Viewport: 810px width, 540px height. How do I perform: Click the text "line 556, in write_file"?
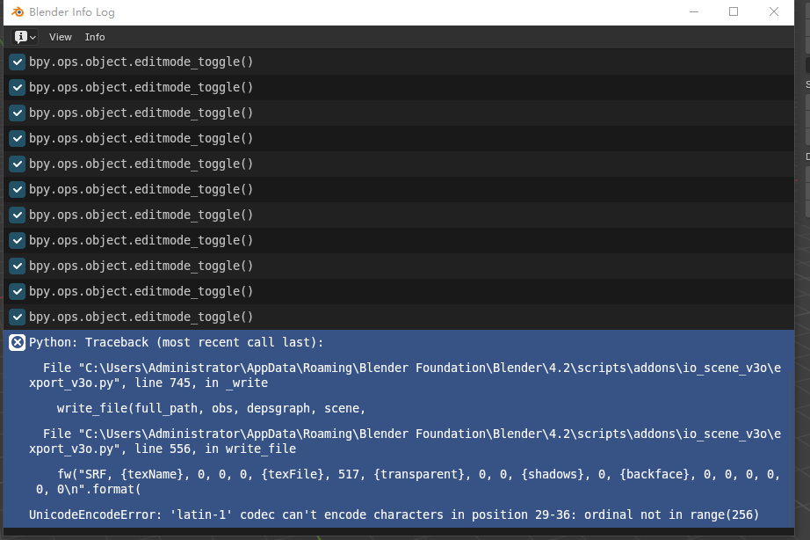pos(215,449)
